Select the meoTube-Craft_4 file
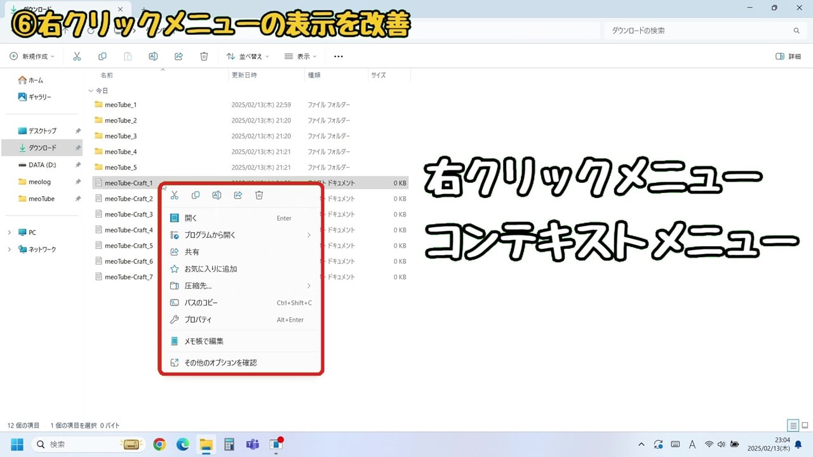The width and height of the screenshot is (813, 457). [125, 230]
